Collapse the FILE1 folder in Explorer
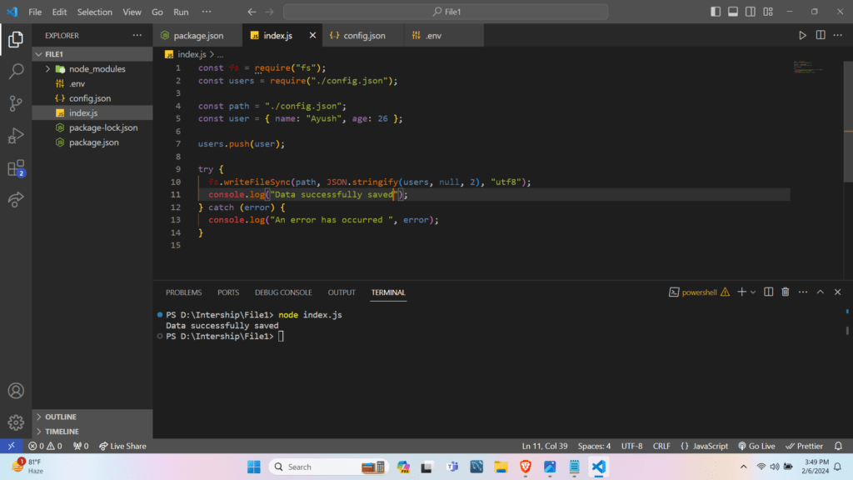This screenshot has width=853, height=480. tap(39, 53)
